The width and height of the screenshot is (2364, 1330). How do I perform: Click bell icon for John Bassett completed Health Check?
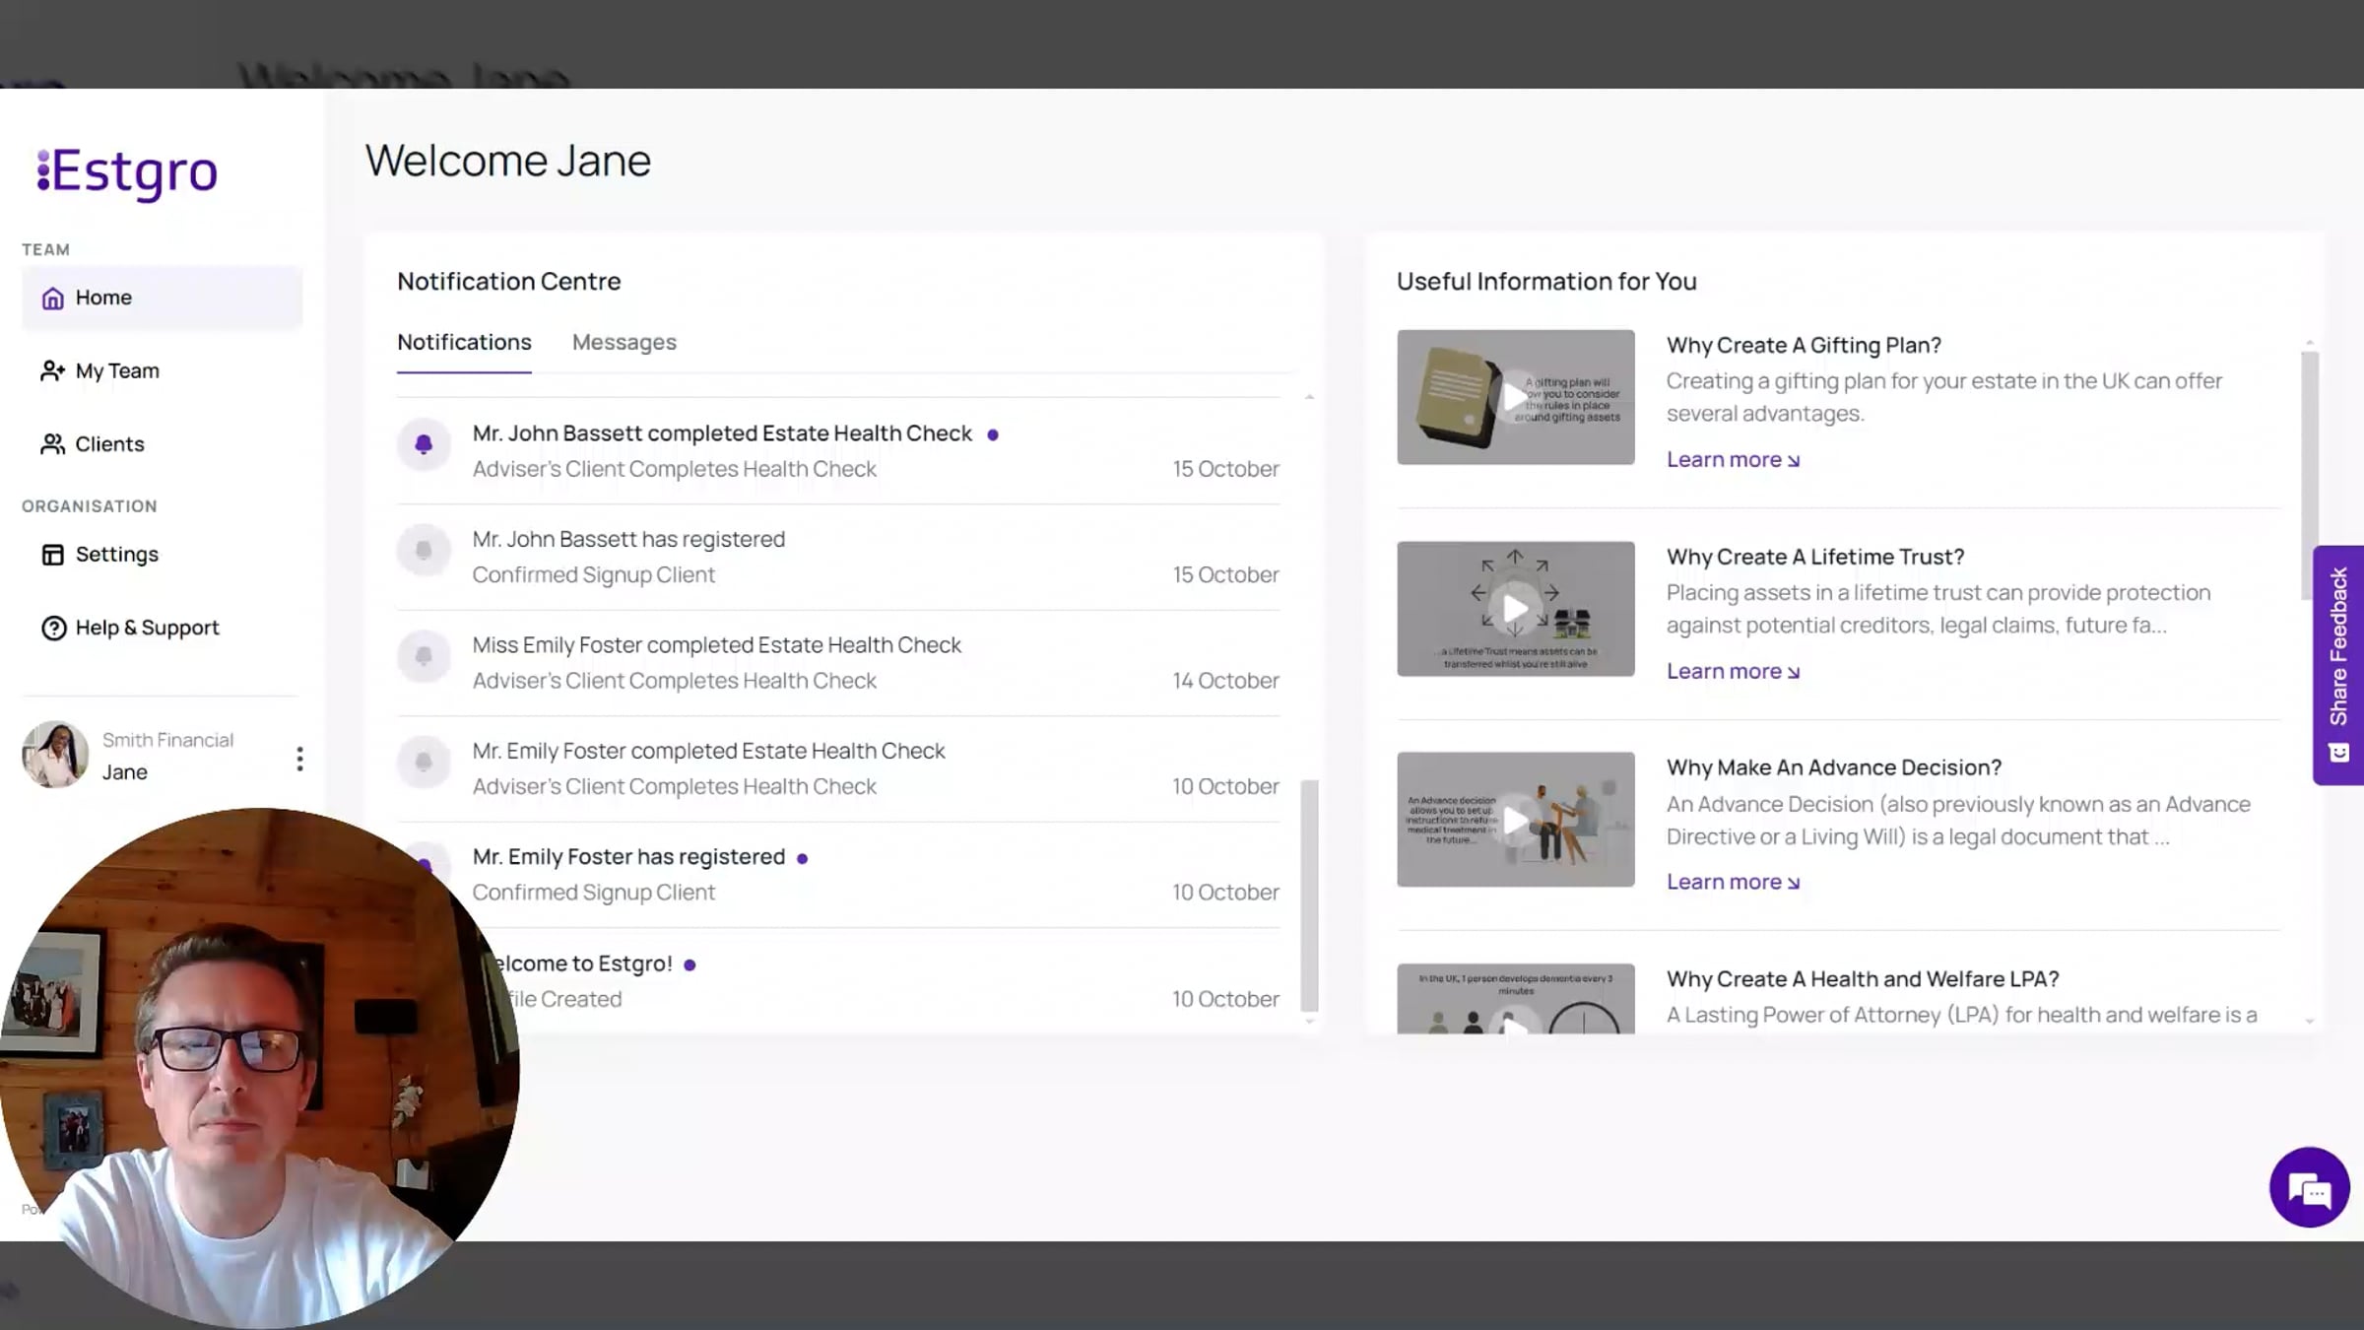pos(424,444)
